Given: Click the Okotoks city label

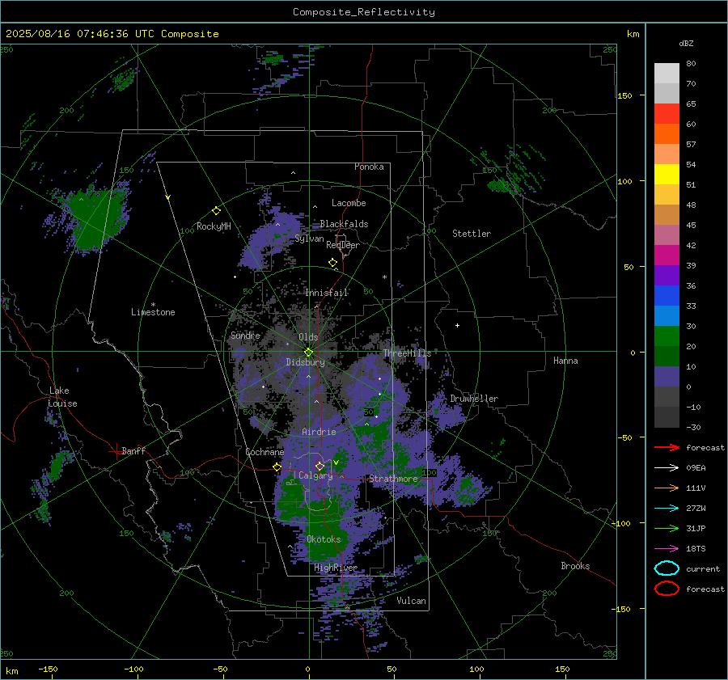Looking at the screenshot, I should coord(324,539).
